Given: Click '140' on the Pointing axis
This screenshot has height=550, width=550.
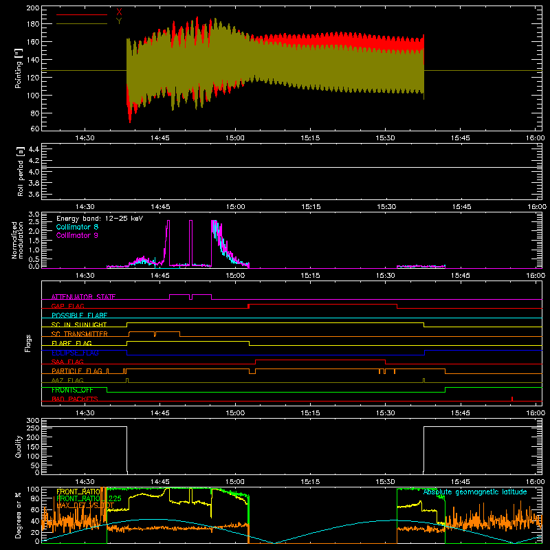Looking at the screenshot, I should coord(33,60).
